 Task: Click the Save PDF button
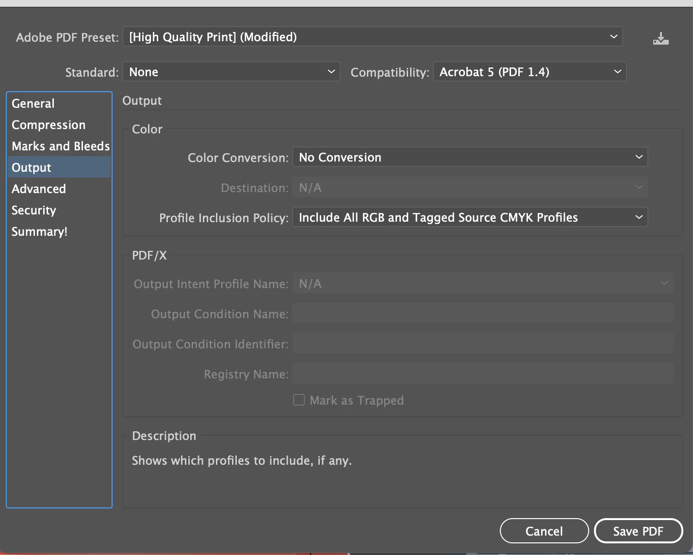point(638,531)
